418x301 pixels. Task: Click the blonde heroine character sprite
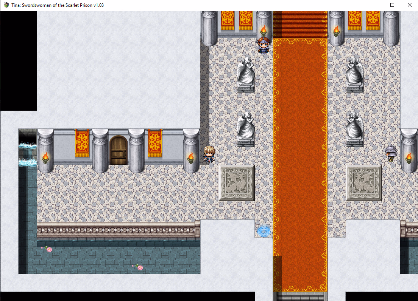point(209,154)
